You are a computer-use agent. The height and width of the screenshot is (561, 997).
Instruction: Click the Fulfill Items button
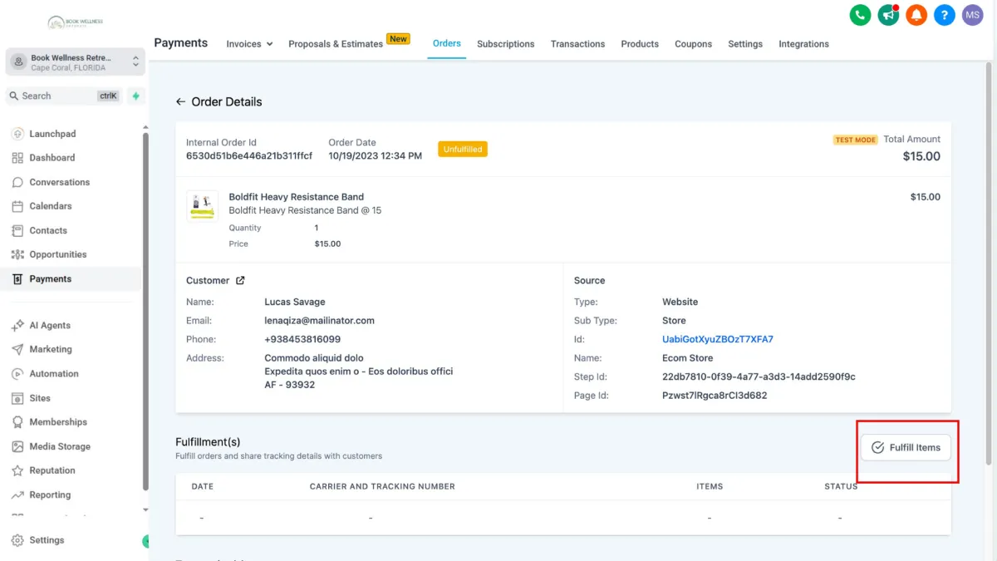(906, 447)
